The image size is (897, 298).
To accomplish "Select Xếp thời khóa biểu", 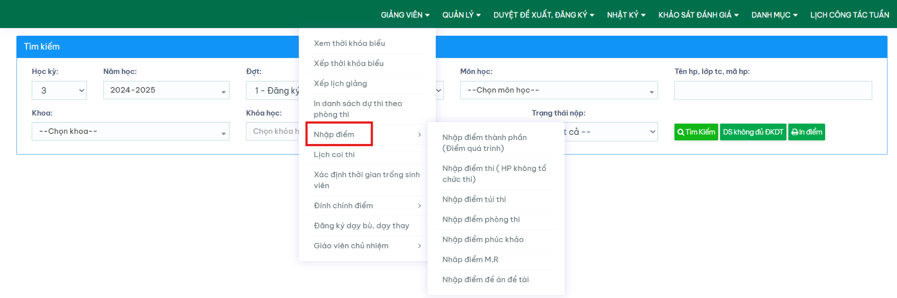I will click(367, 63).
